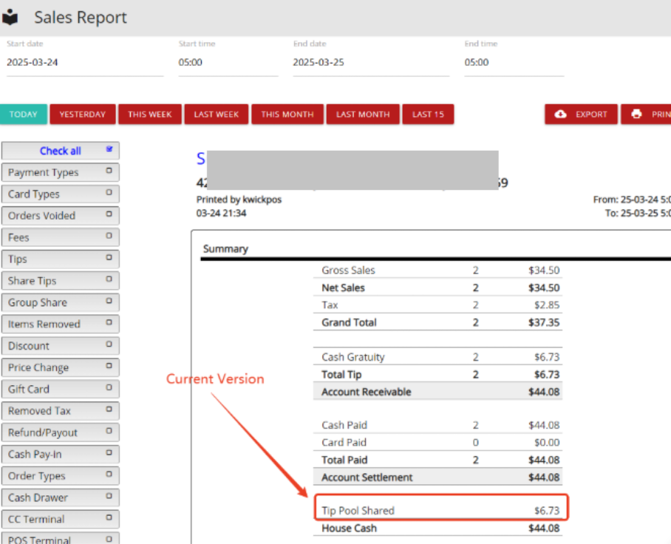Open the End time field
The height and width of the screenshot is (544, 671).
pyautogui.click(x=514, y=63)
